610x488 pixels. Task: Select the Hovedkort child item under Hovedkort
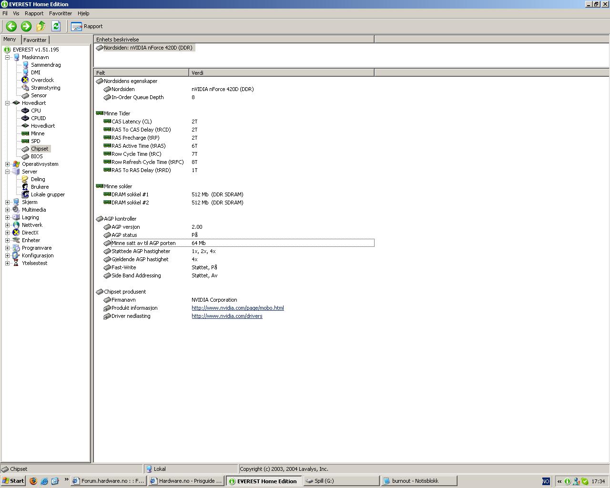pyautogui.click(x=43, y=126)
